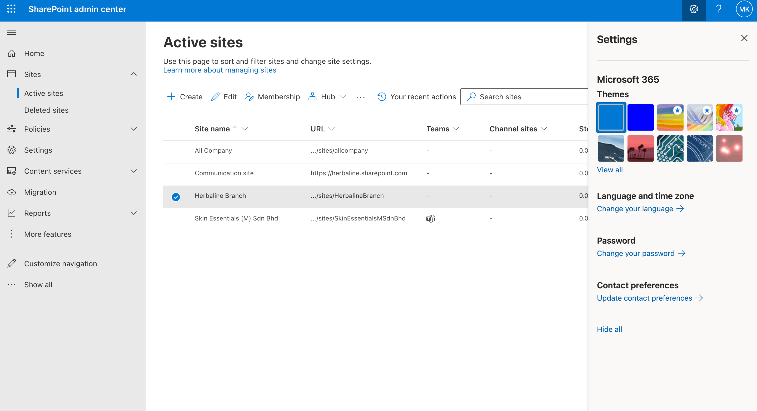Viewport: 757px width, 411px height.
Task: Deselect the Herbaline Branch row checkbox
Action: click(176, 197)
